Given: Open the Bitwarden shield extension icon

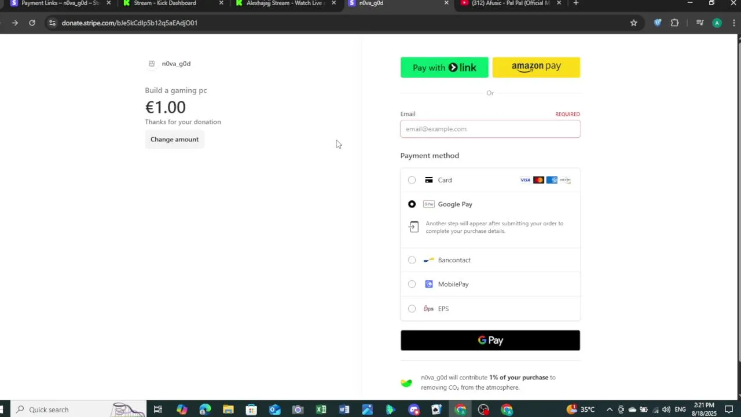Looking at the screenshot, I should [658, 23].
